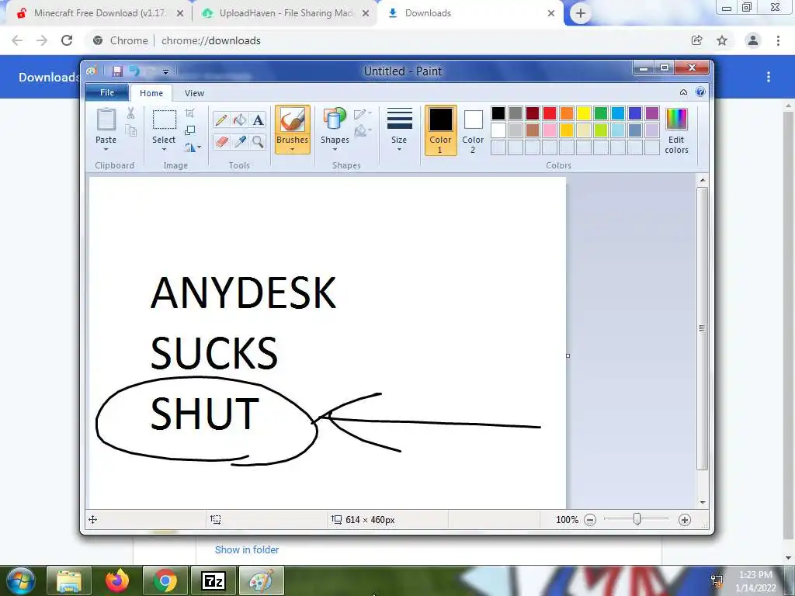This screenshot has height=596, width=795.
Task: Click the Shapes gallery icon
Action: pyautogui.click(x=335, y=120)
